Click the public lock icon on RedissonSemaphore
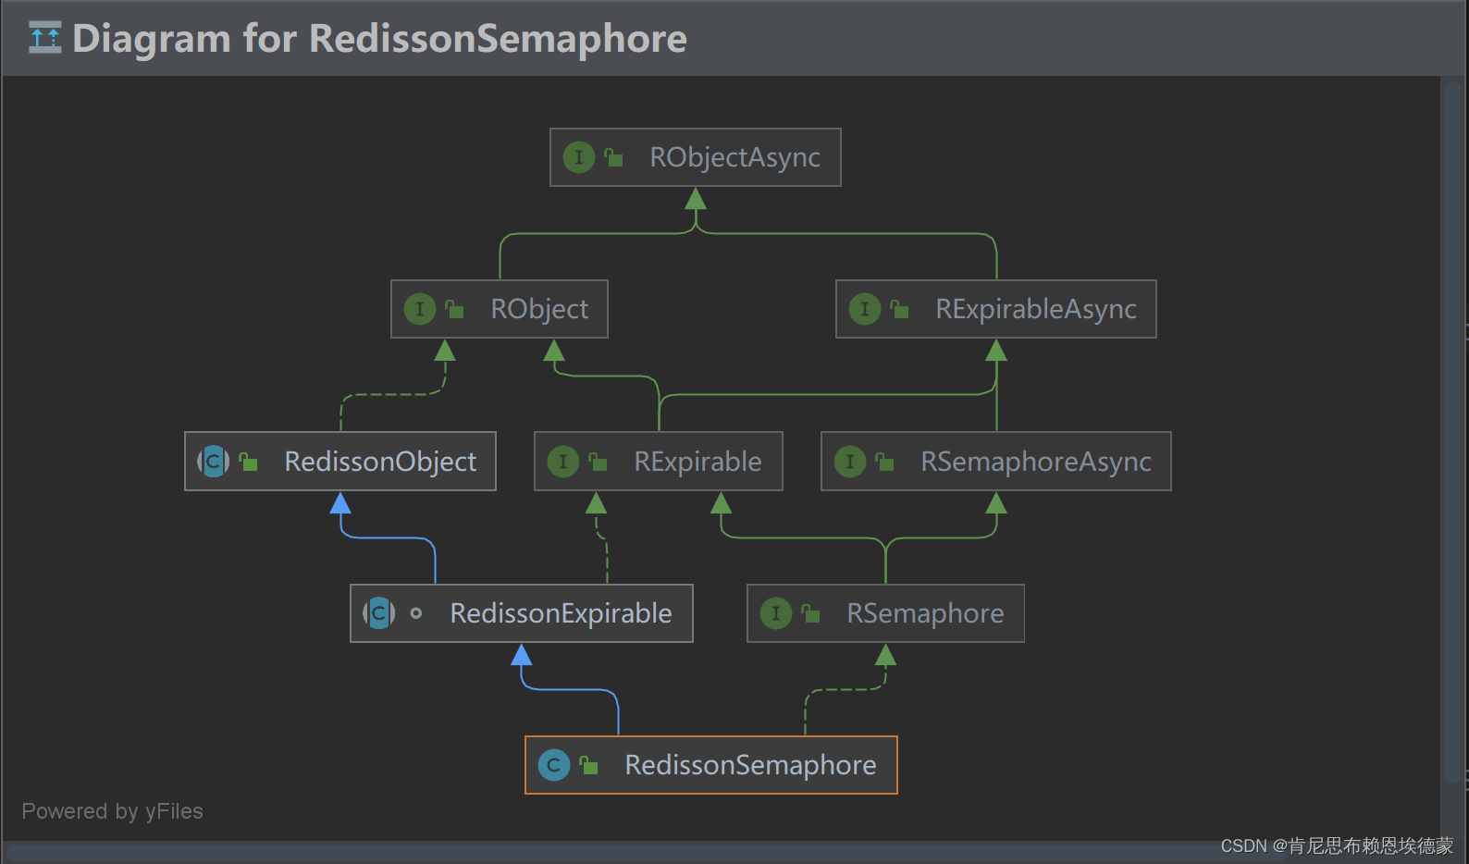Image resolution: width=1469 pixels, height=864 pixels. pos(588,765)
